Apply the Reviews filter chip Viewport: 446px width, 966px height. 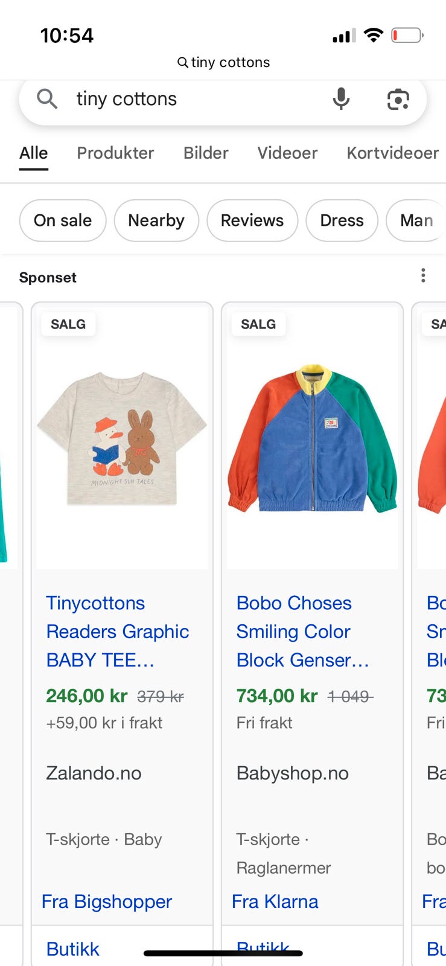(x=252, y=220)
